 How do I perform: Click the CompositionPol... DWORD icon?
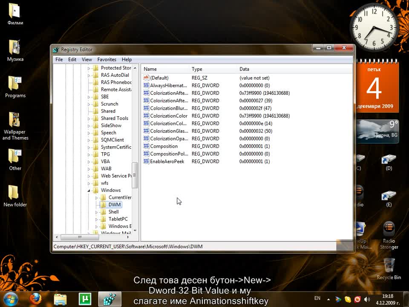[x=146, y=153]
